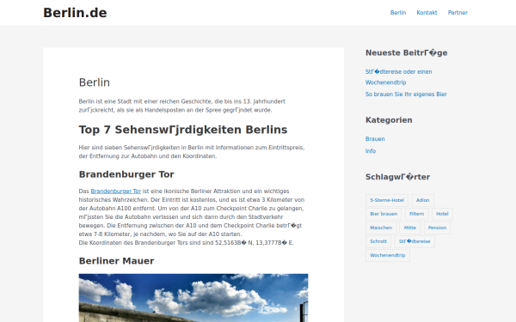Screen dimensions: 516x322
Task: Go to the Partner menu item
Action: pyautogui.click(x=458, y=13)
